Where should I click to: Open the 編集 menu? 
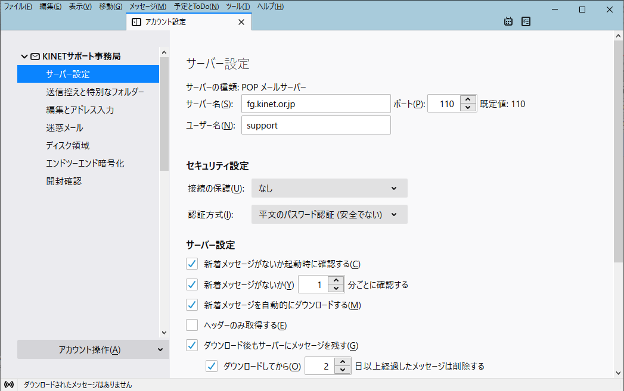pos(51,7)
